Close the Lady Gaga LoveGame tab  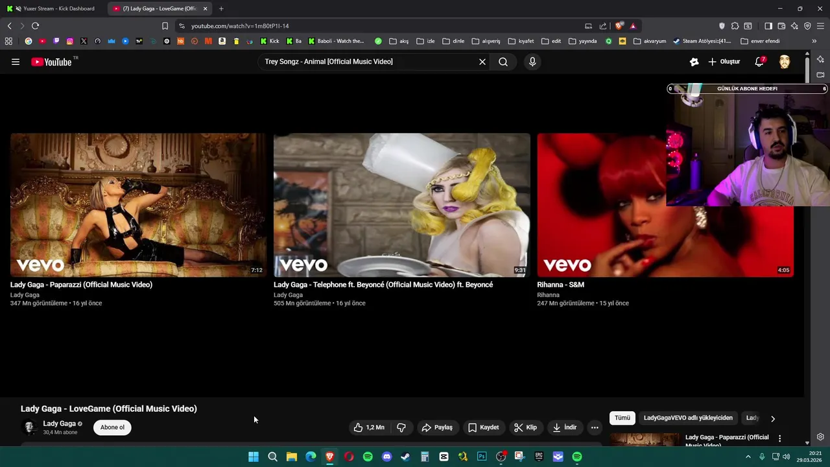coord(206,8)
